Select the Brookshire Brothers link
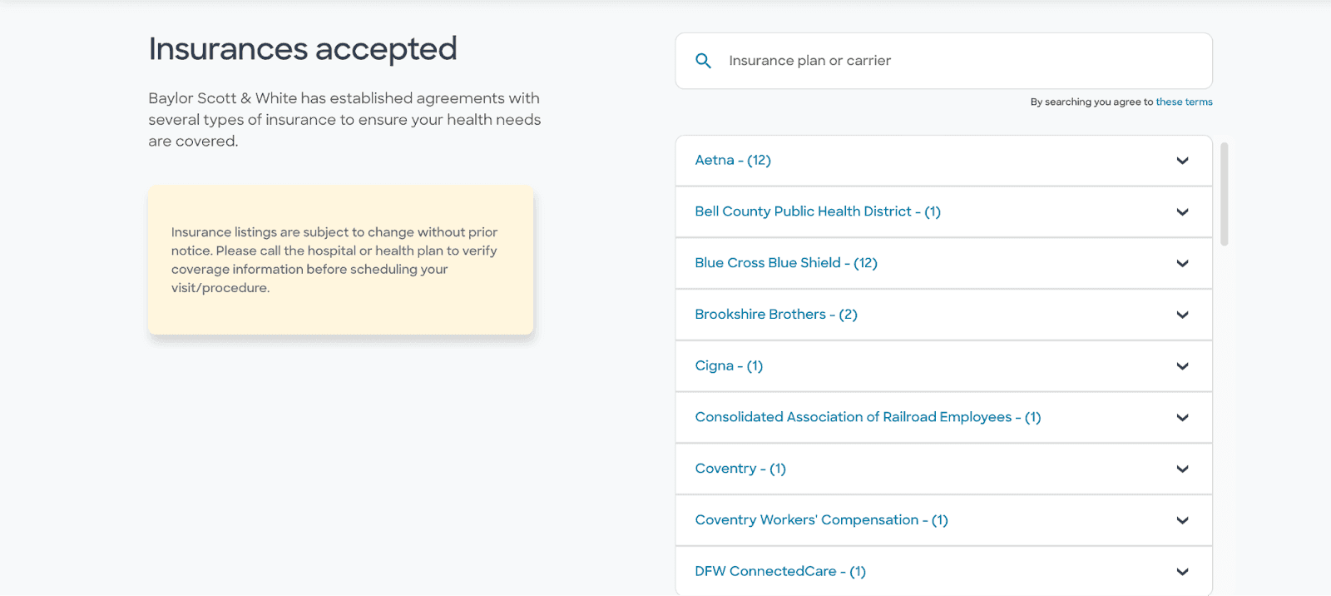The image size is (1331, 596). (x=775, y=314)
